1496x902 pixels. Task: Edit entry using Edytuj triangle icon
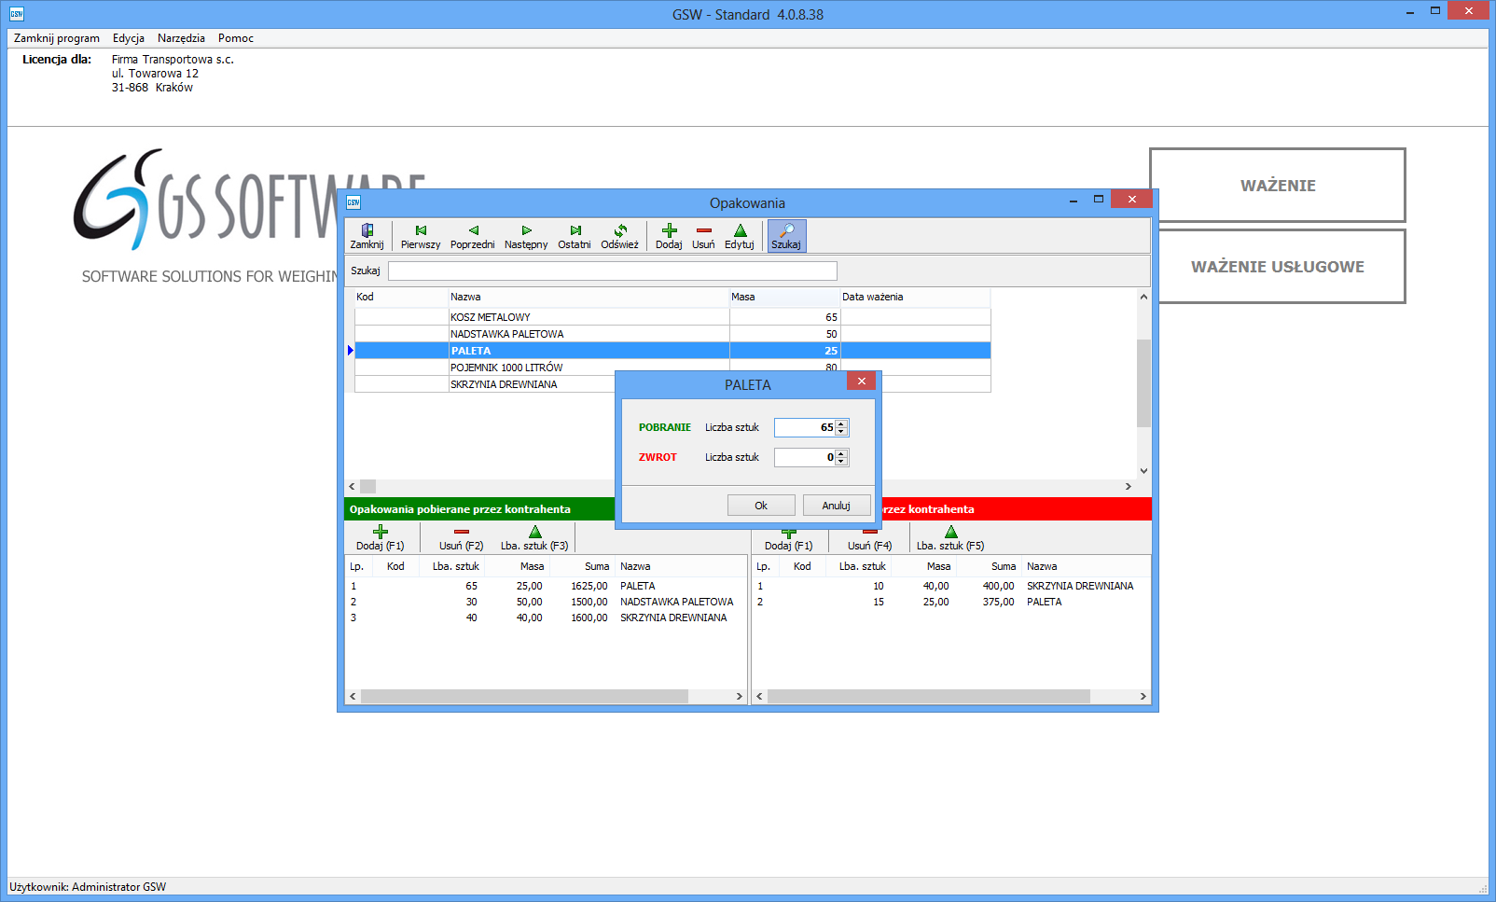(x=740, y=236)
